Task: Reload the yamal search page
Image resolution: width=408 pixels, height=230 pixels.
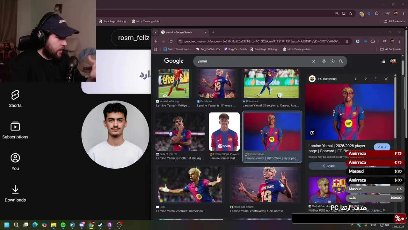Action: coord(171,41)
